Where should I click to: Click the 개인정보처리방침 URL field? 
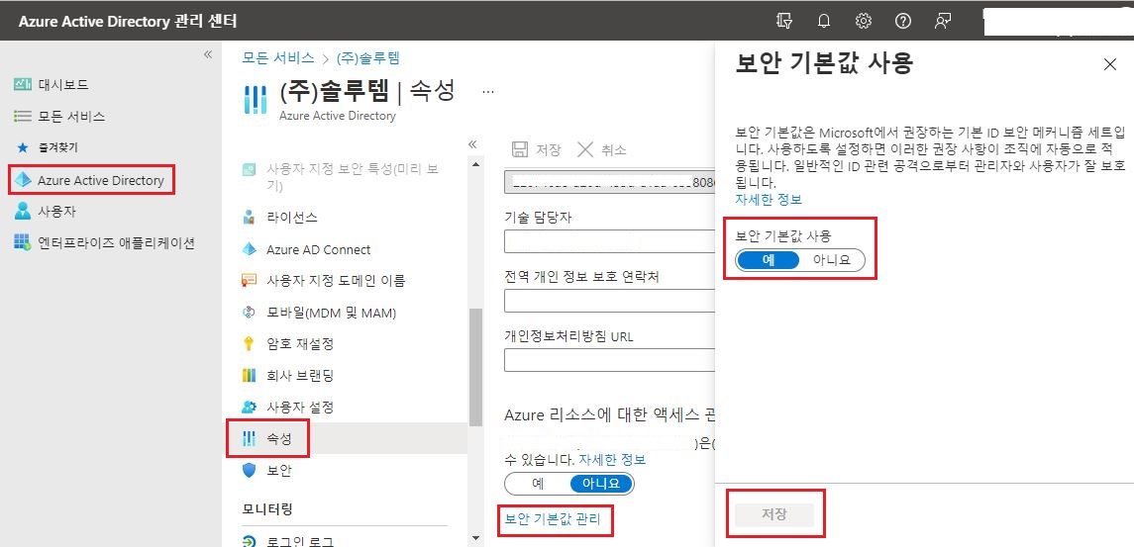(609, 360)
